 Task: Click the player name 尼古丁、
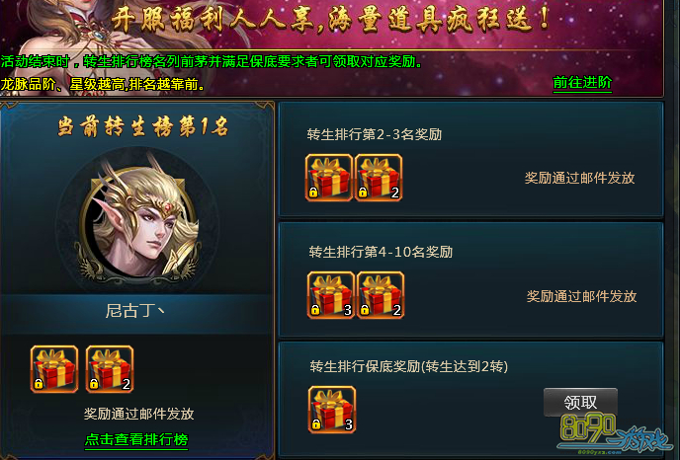[134, 311]
